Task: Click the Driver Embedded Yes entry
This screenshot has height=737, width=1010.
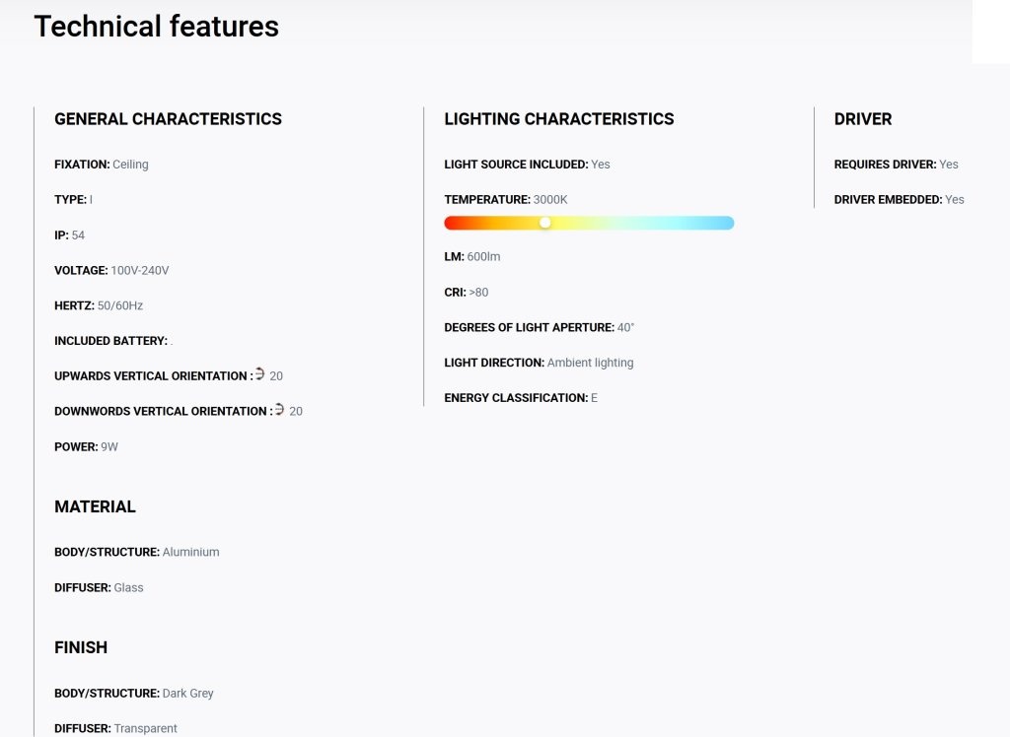Action: 900,200
